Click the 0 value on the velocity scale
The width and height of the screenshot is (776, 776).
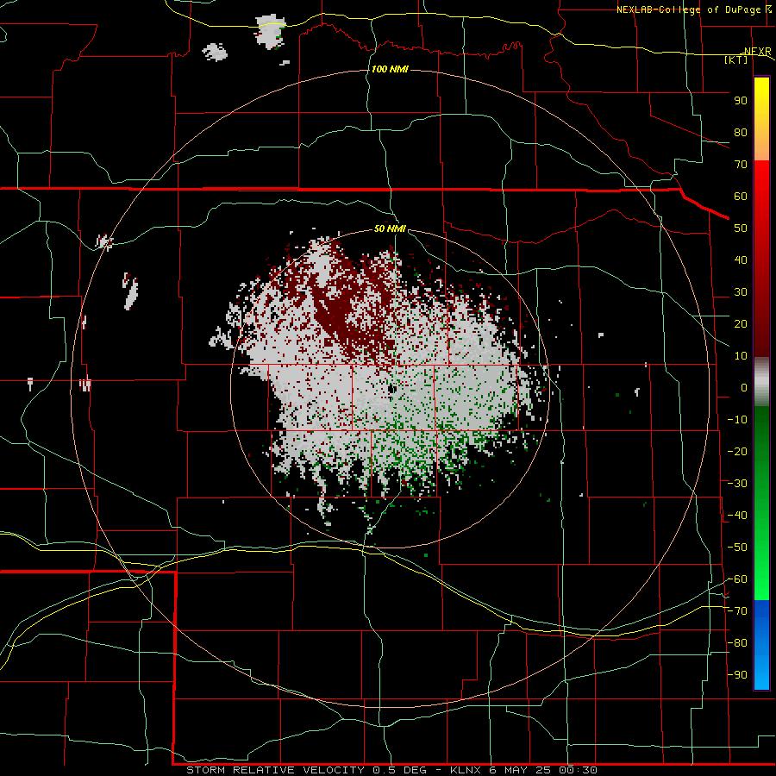click(744, 387)
